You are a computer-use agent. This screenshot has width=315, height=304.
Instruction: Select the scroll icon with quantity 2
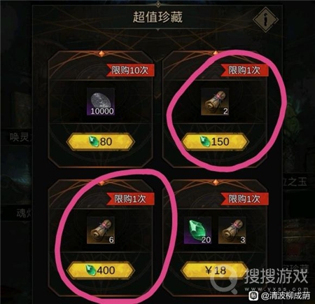(x=215, y=102)
